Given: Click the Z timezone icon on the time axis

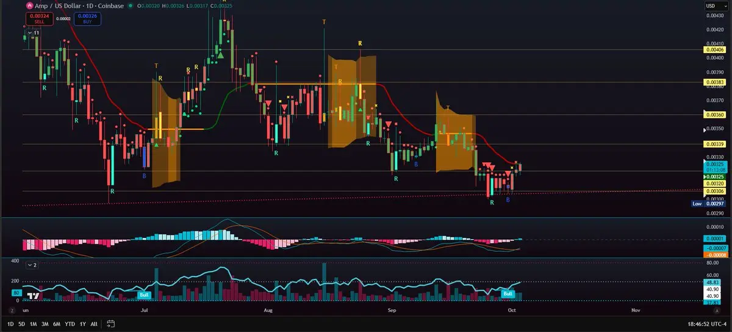Looking at the screenshot, I should 11,311.
